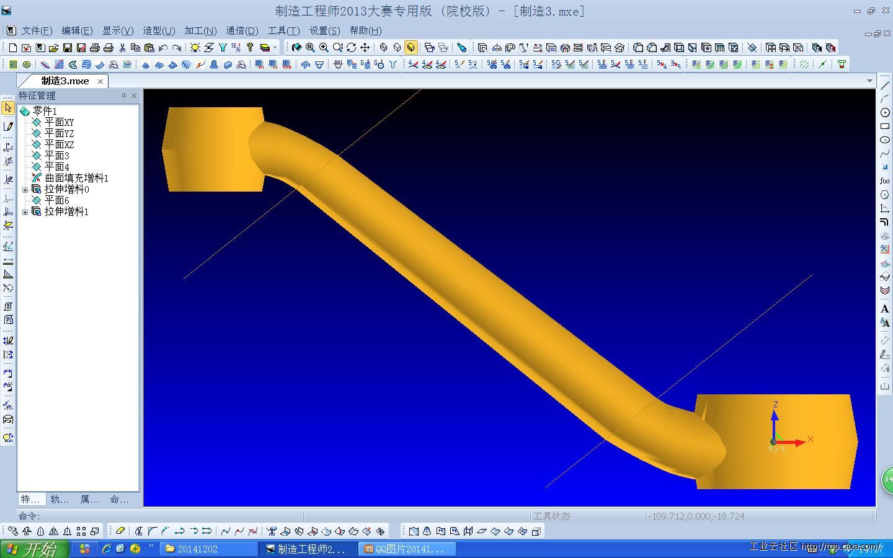Screen dimensions: 893x558
Task: Click the text 'A' tool icon
Action: 885,309
